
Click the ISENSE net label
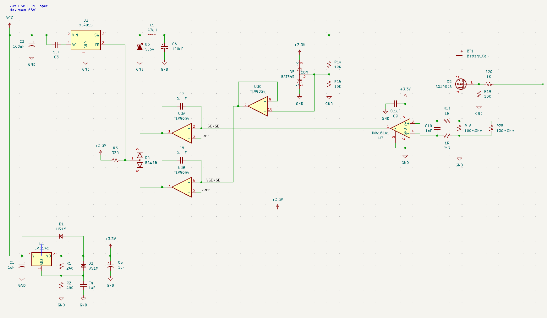click(213, 126)
